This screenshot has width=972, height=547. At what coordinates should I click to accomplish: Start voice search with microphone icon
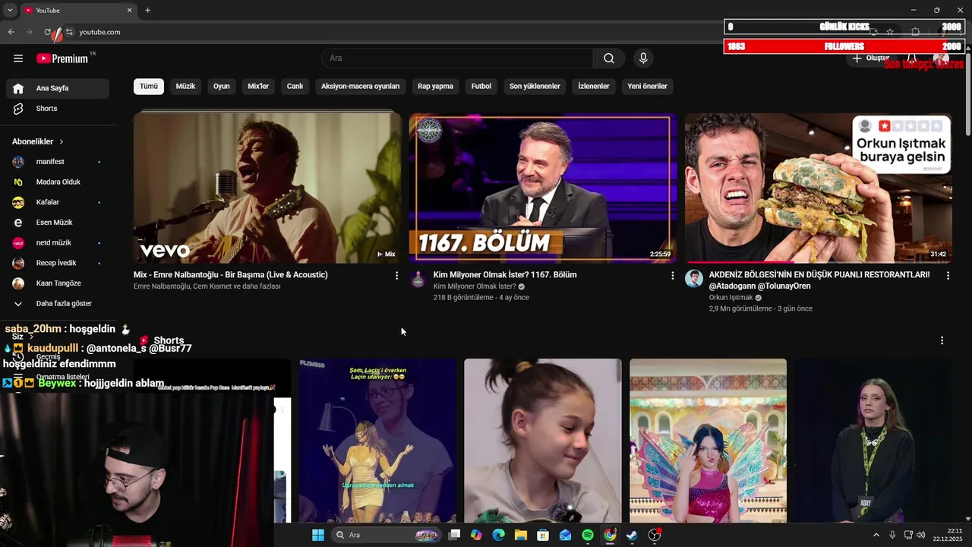tap(643, 58)
